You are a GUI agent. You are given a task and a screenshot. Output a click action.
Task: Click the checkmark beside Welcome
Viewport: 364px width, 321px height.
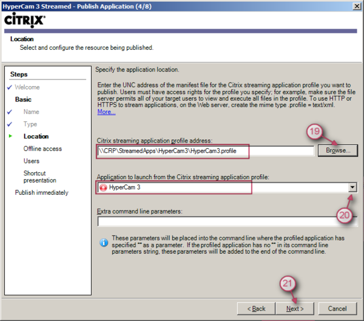(10, 87)
